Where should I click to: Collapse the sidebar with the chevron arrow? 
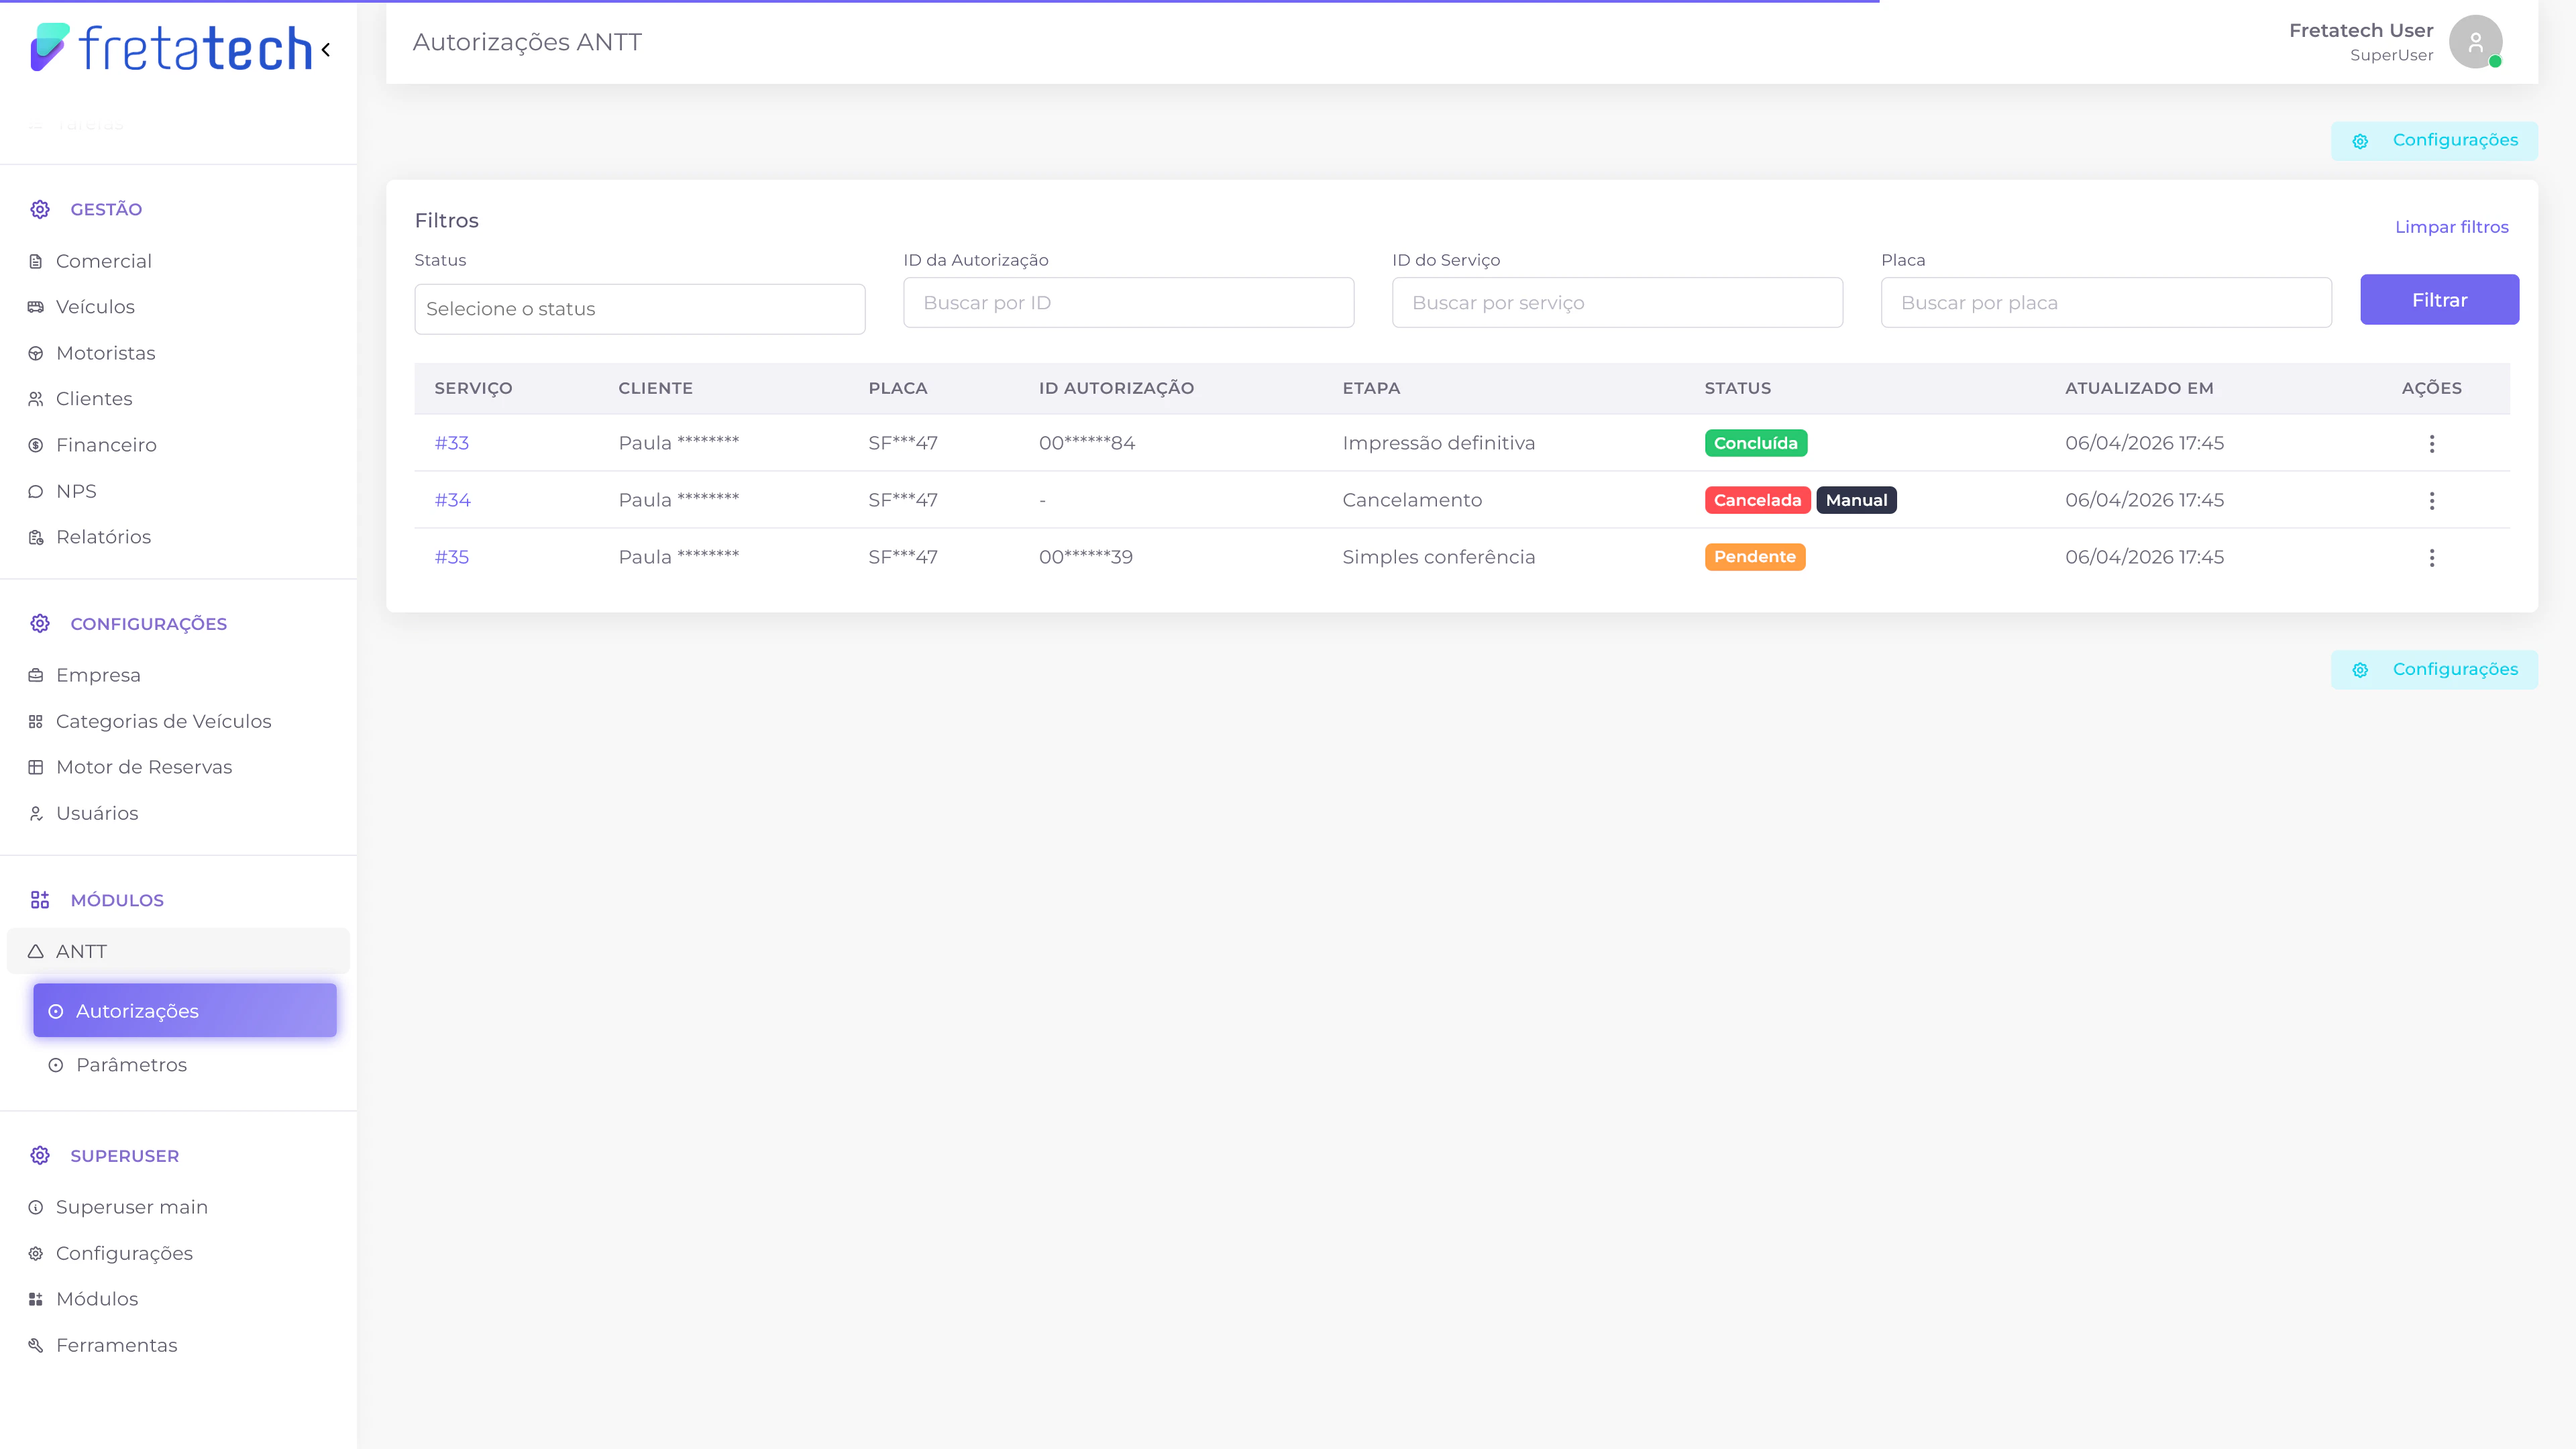pyautogui.click(x=326, y=49)
